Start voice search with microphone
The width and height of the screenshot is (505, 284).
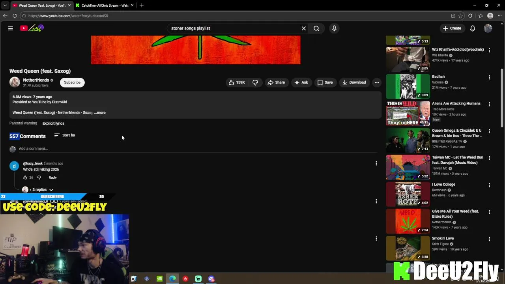334,28
